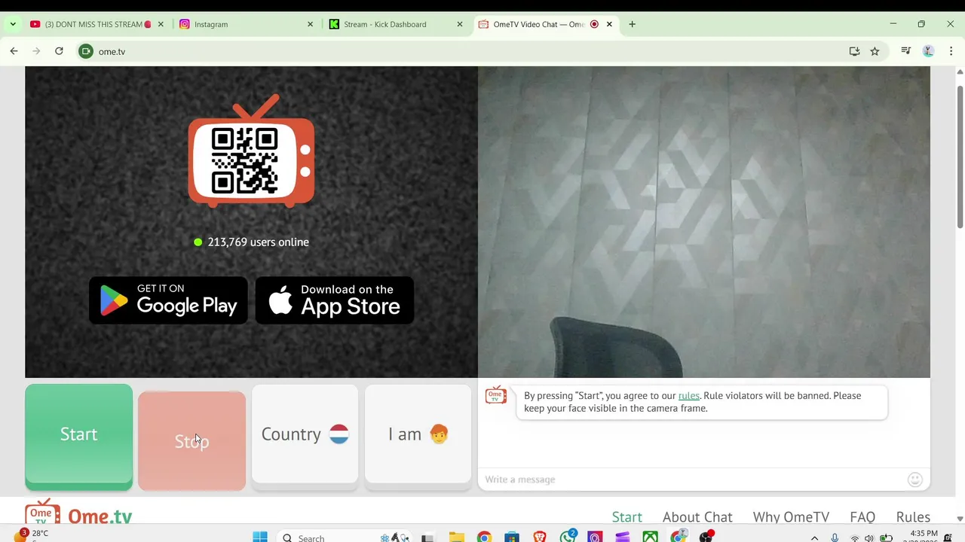
Task: Open the Chrome three-dot menu
Action: click(x=951, y=51)
